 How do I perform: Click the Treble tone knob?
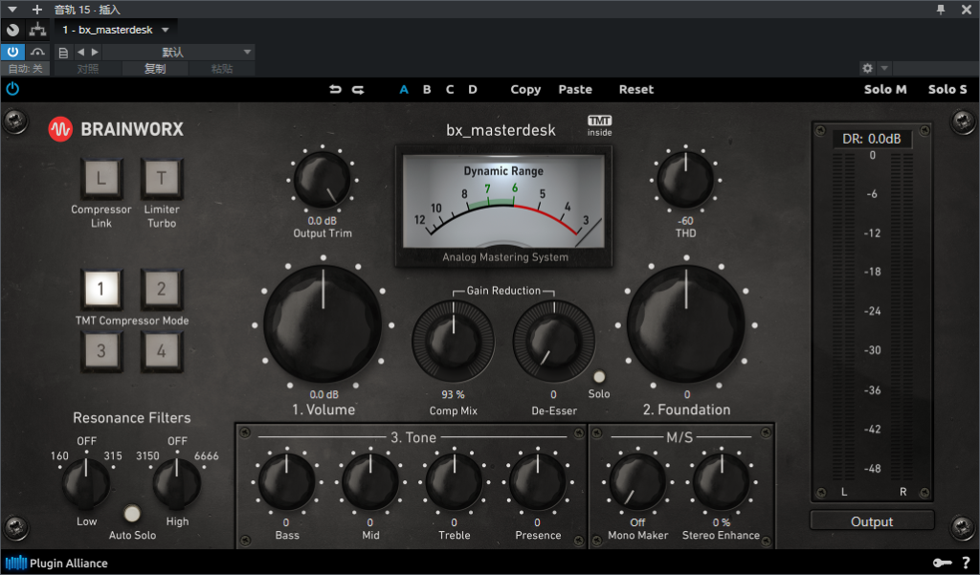click(454, 482)
